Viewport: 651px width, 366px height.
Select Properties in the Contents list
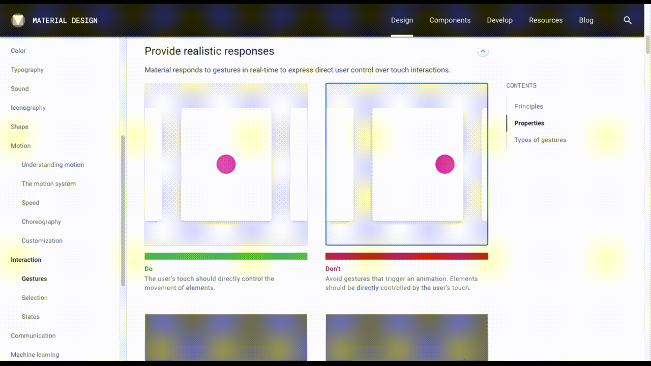pos(529,123)
